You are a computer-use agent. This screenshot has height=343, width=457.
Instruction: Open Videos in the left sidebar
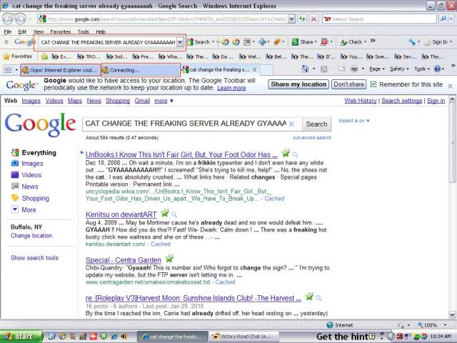tap(31, 175)
